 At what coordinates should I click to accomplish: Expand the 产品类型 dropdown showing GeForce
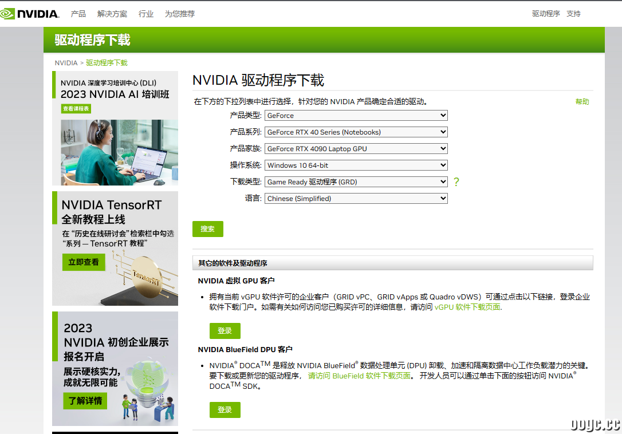(x=356, y=116)
